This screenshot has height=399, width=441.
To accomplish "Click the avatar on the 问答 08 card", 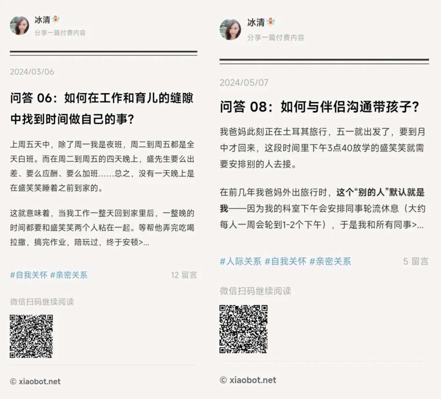I will point(230,29).
